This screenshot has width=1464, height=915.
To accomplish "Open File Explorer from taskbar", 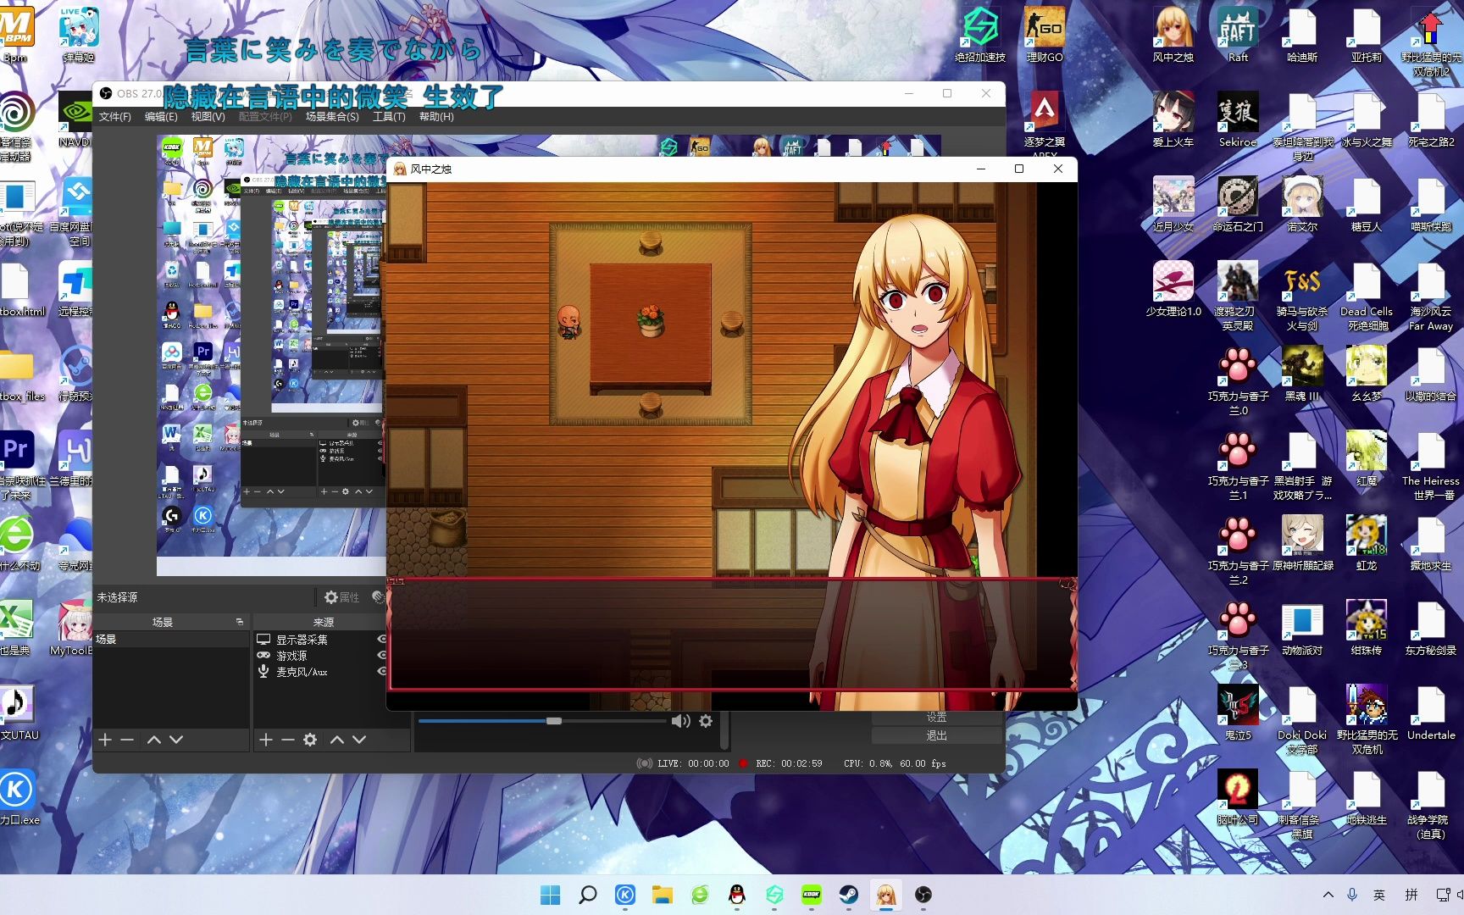I will click(662, 895).
